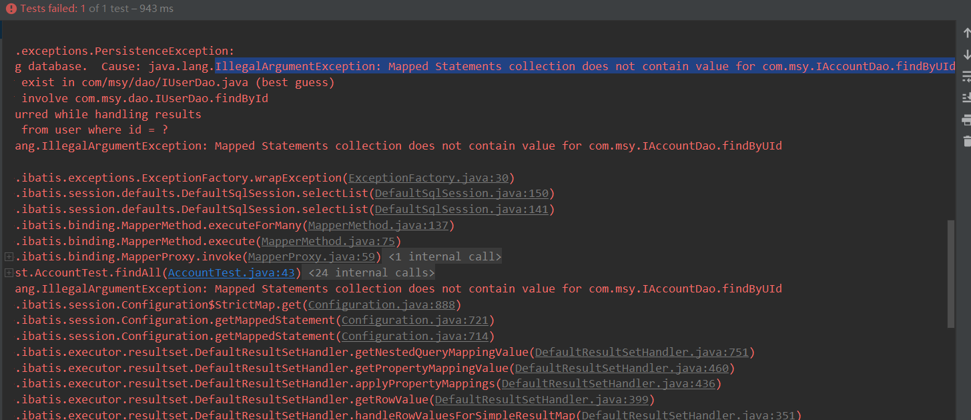This screenshot has width=971, height=420.
Task: Open the Configuration.java:888 link
Action: (382, 304)
